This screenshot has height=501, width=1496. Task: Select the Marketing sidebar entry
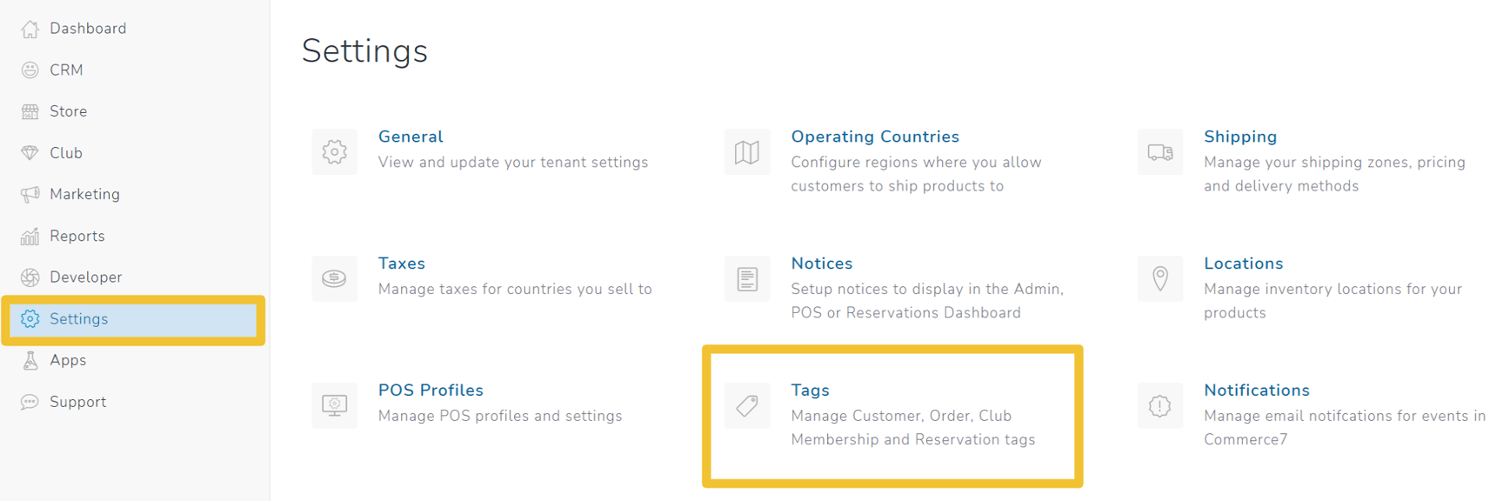click(85, 194)
